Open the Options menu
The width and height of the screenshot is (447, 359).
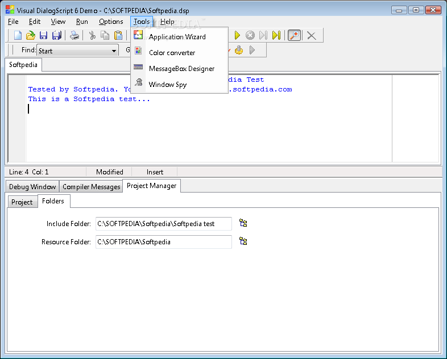coord(111,22)
